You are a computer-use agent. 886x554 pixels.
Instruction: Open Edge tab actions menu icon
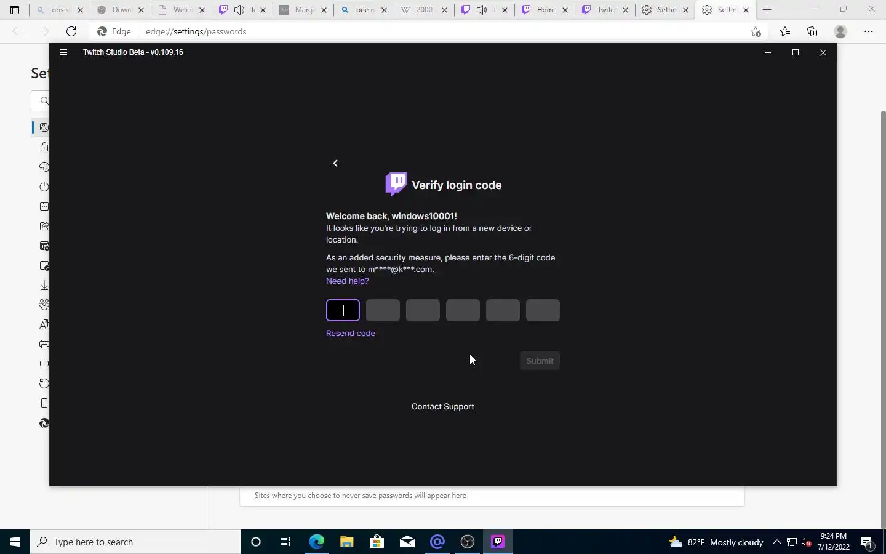pos(15,10)
